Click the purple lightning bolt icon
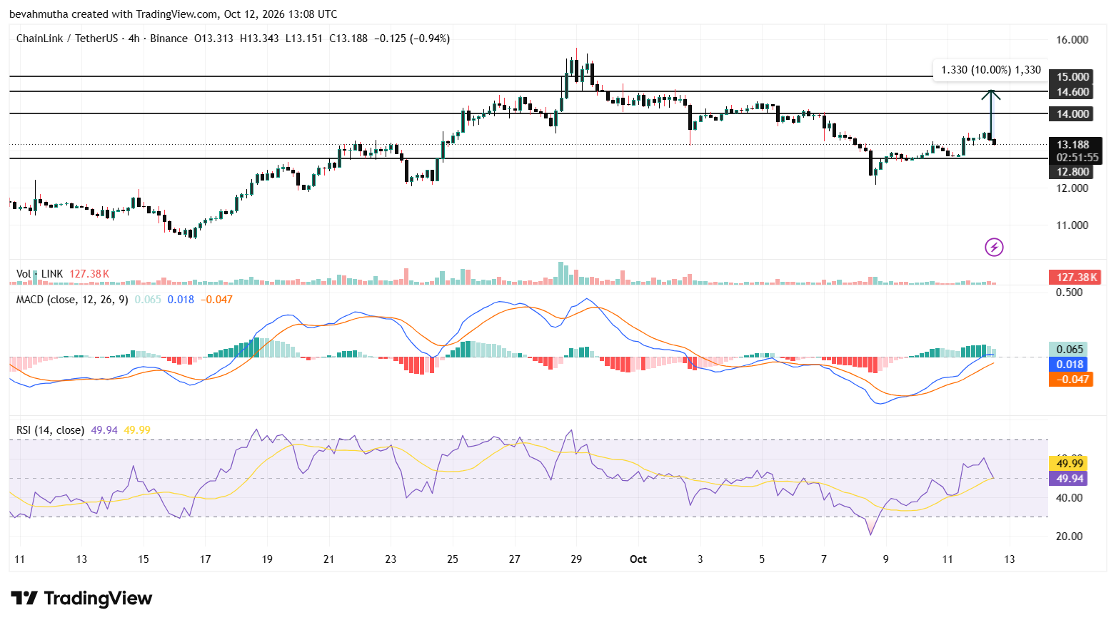The width and height of the screenshot is (1116, 625). point(994,247)
